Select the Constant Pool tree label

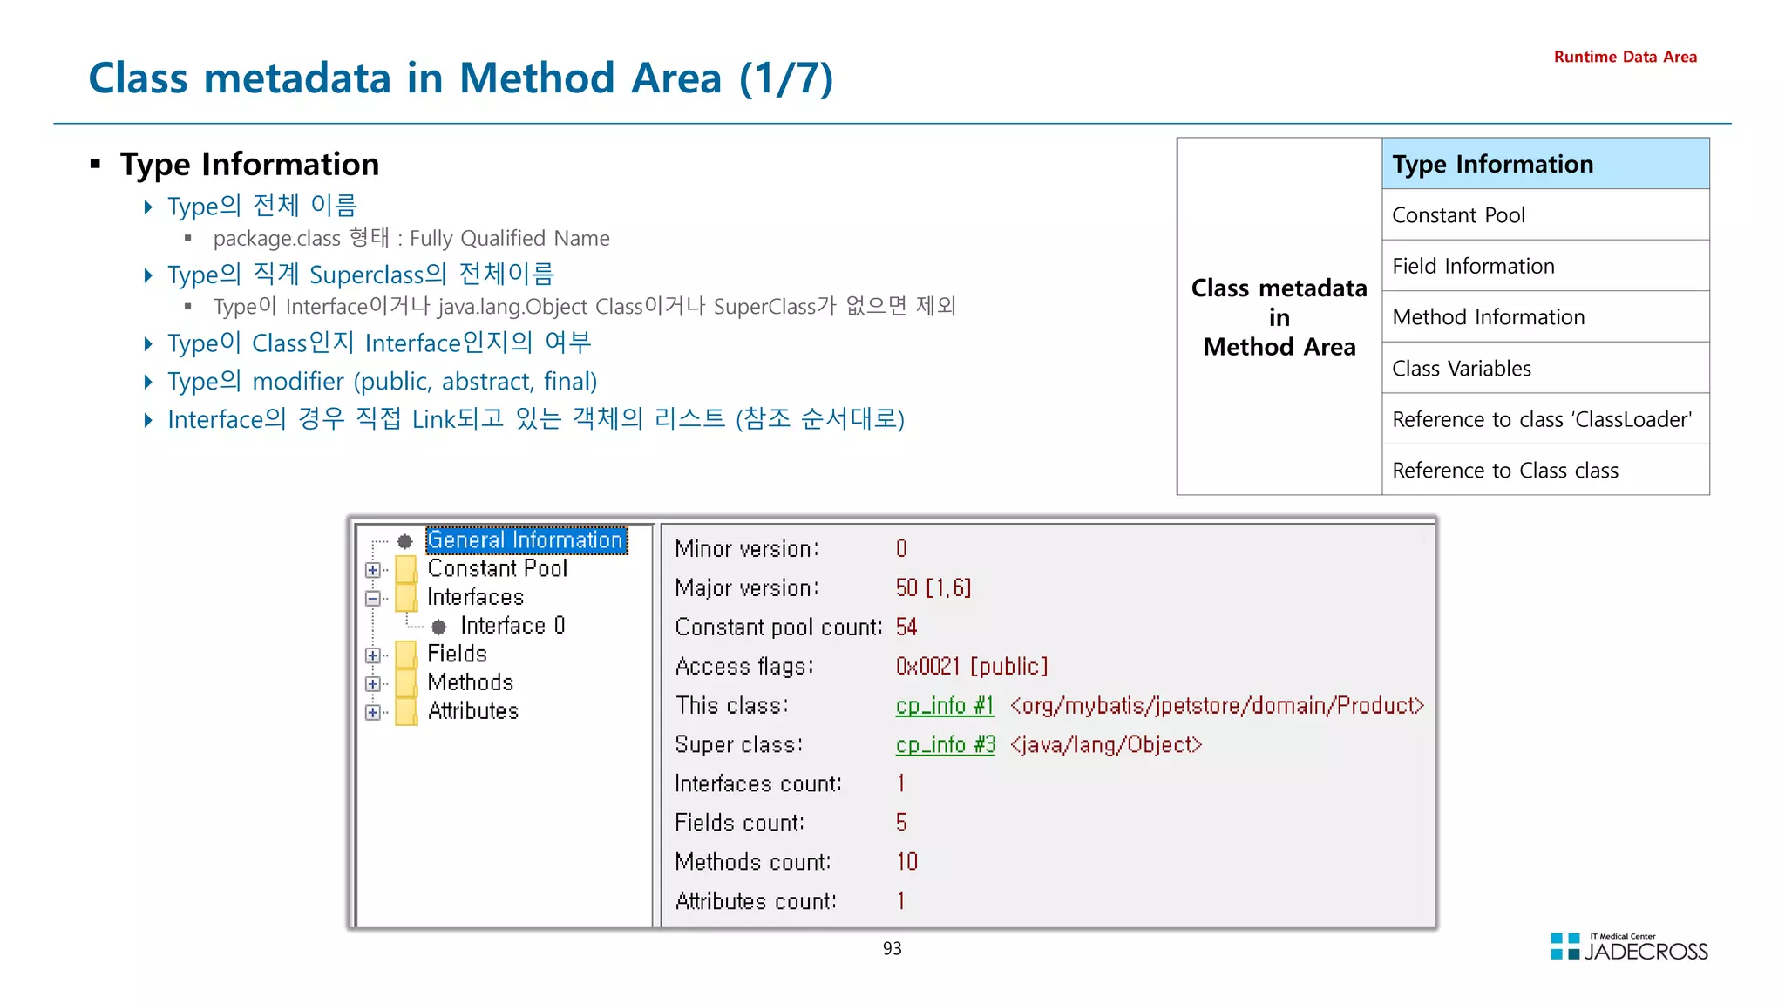[497, 569]
